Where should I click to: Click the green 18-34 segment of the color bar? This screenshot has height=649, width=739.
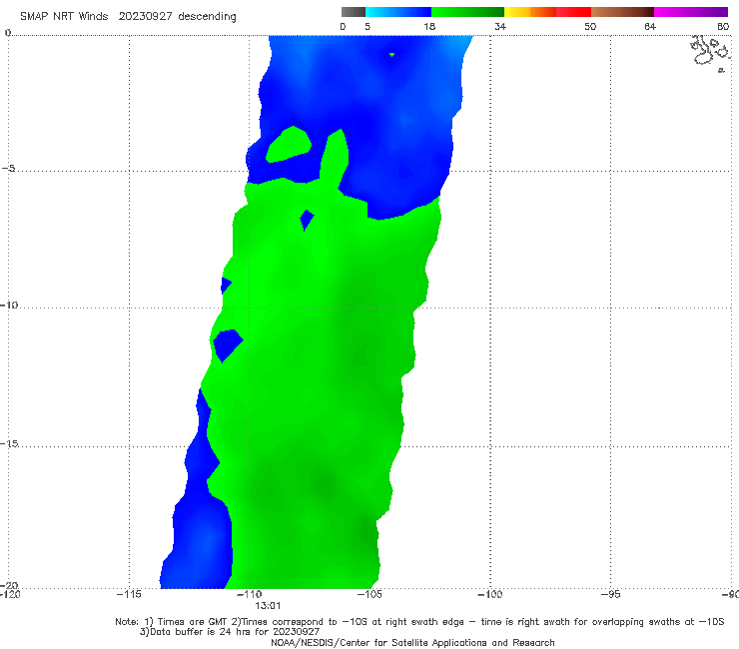467,12
